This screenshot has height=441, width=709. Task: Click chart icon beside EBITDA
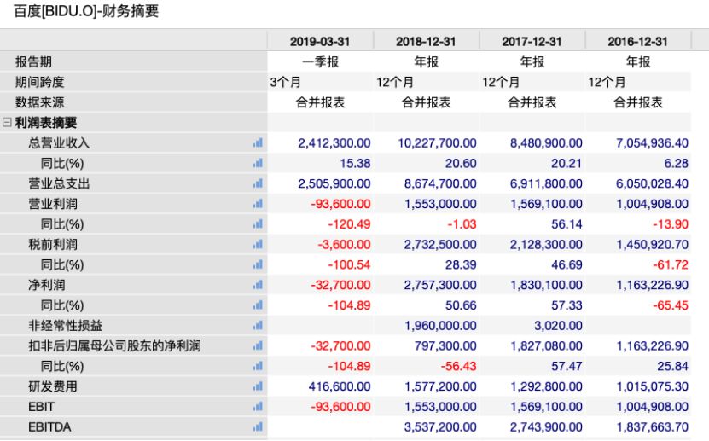[258, 427]
